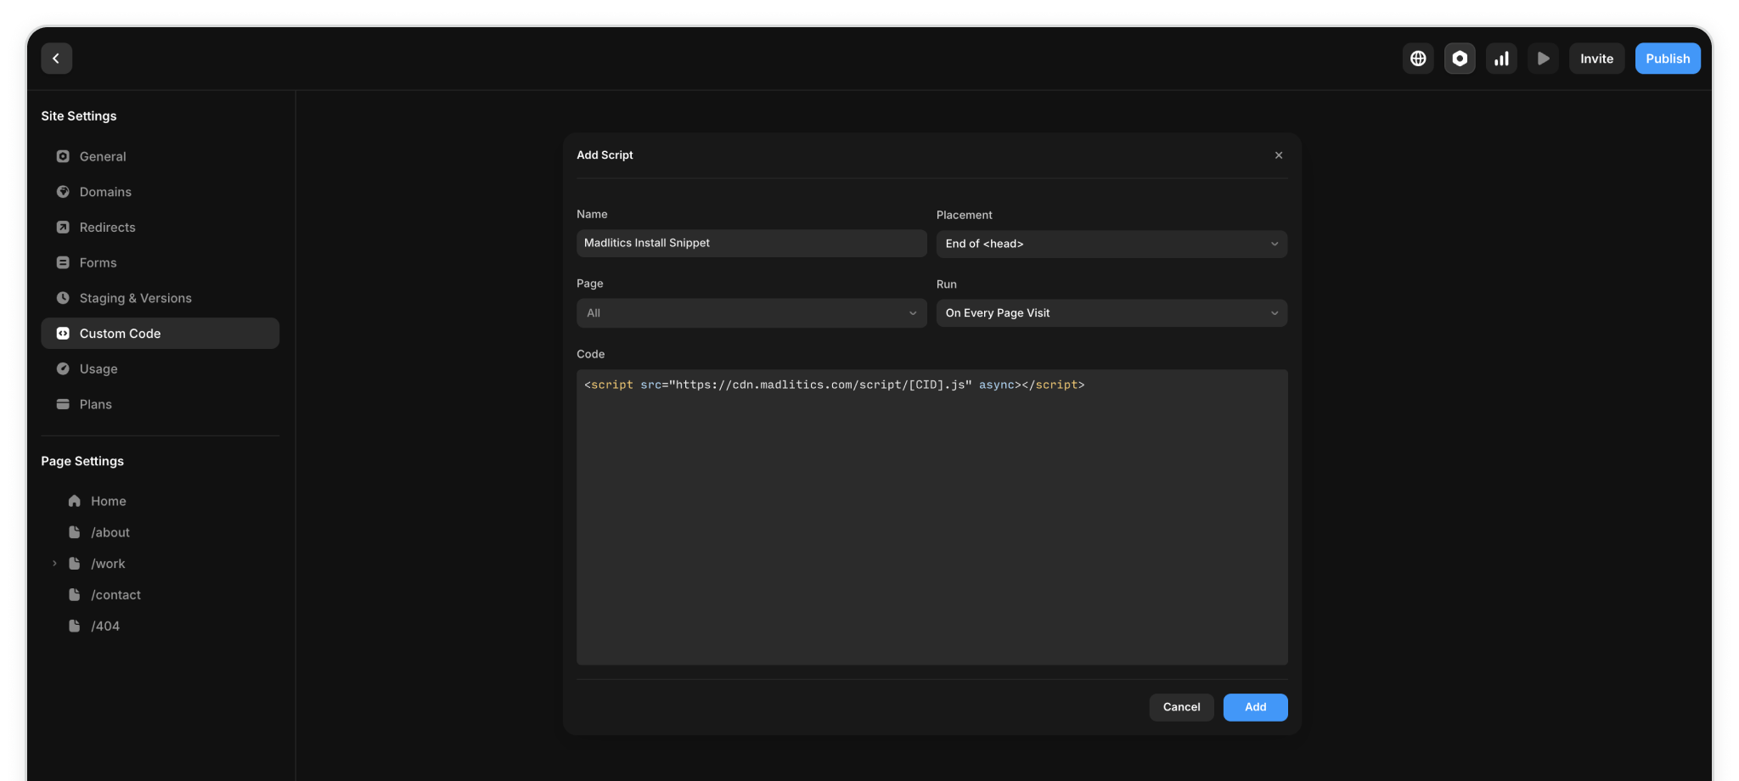The image size is (1739, 781).
Task: Click the Plans card icon
Action: [63, 404]
